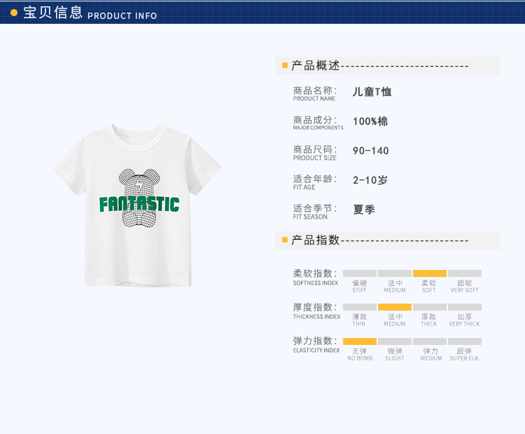Click the yellow bullet next to 产品指数
This screenshot has height=434, width=525.
coord(285,240)
